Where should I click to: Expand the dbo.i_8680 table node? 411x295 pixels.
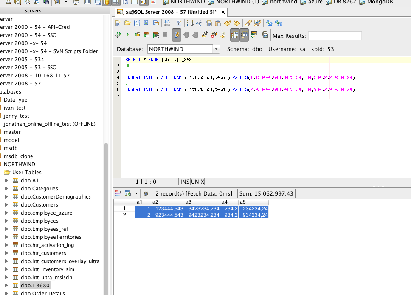[x=7, y=285]
